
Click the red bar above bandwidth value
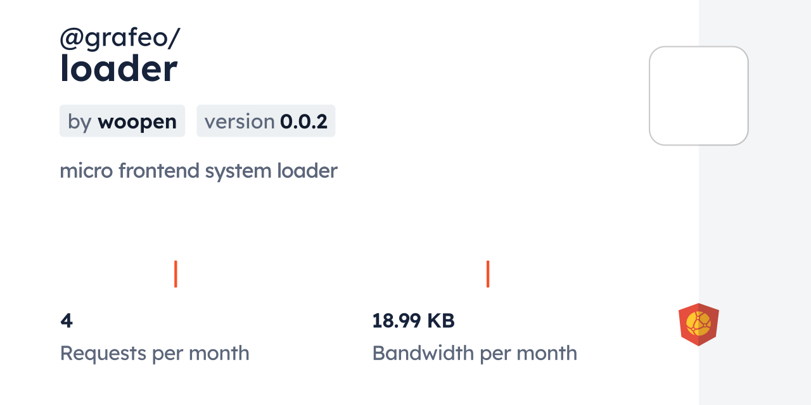(488, 273)
